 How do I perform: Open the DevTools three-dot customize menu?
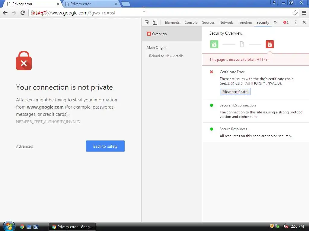(x=296, y=22)
